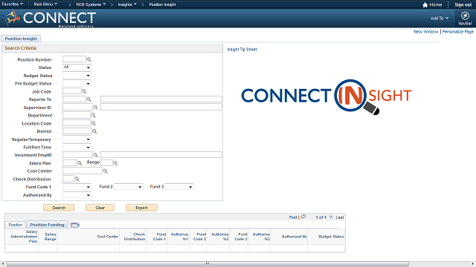Go to Home via house icon
476x267 pixels.
(x=425, y=5)
